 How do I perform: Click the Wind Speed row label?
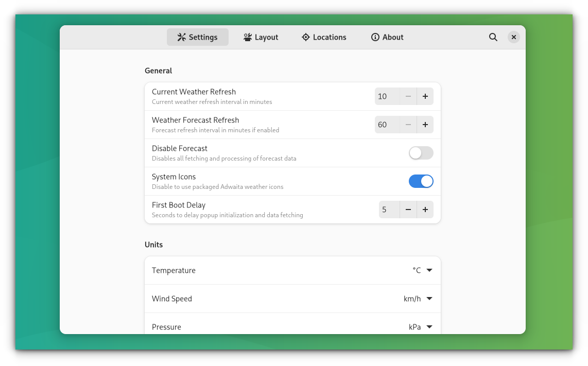(172, 299)
